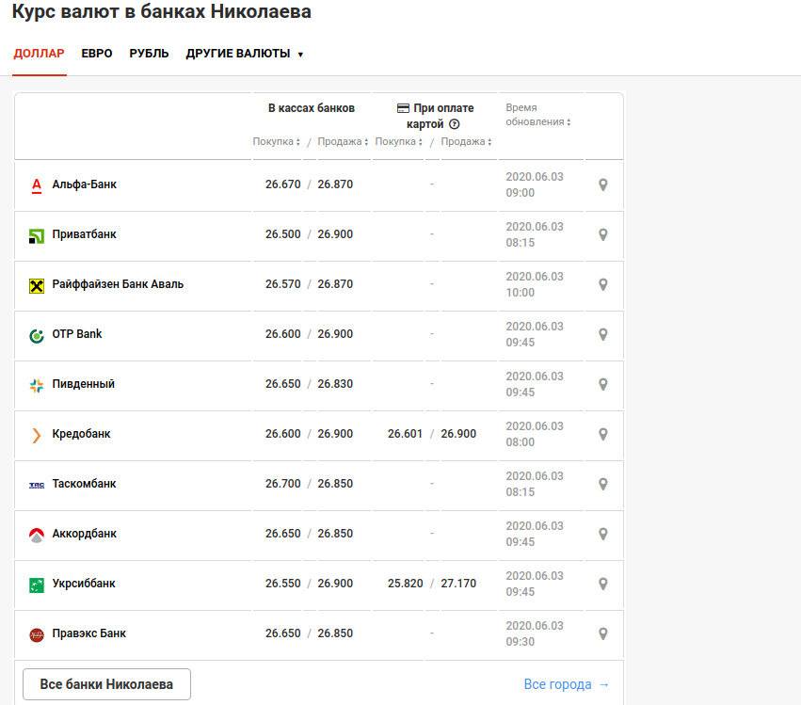The height and width of the screenshot is (705, 801).
Task: Click the OTP Bank logo icon
Action: click(x=37, y=336)
